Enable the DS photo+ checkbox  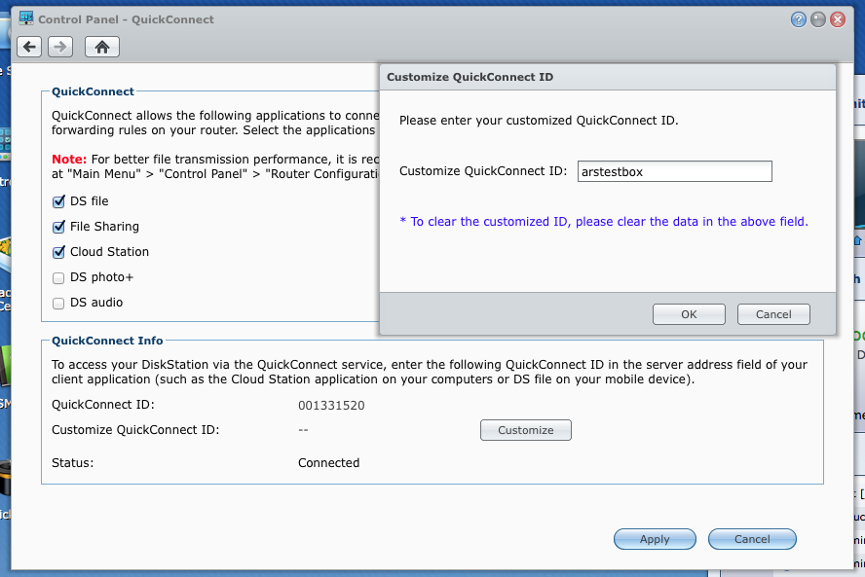(x=58, y=277)
